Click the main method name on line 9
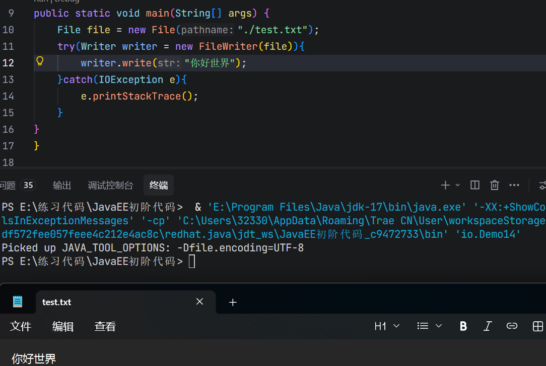 tap(157, 13)
